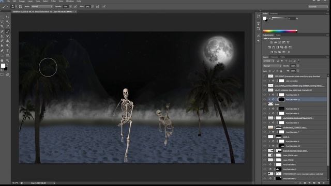Select the Eyedropper tool
This screenshot has width=331, height=186.
click(8, 26)
